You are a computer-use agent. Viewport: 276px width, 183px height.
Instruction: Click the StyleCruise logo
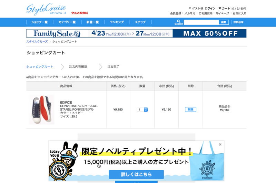pos(46,9)
